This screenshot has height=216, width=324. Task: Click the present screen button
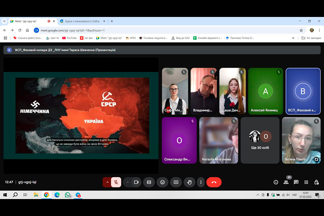[x=176, y=182]
